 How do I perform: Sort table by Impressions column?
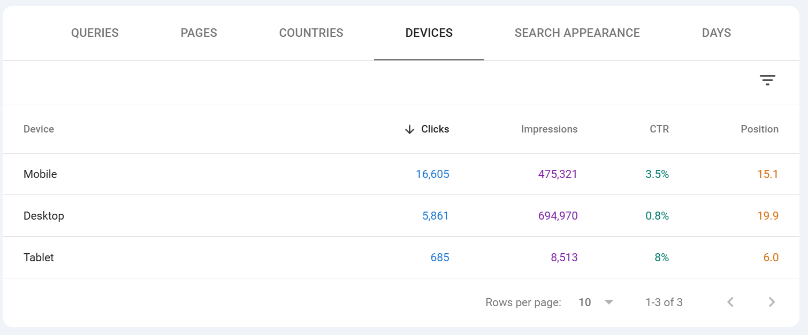tap(549, 129)
